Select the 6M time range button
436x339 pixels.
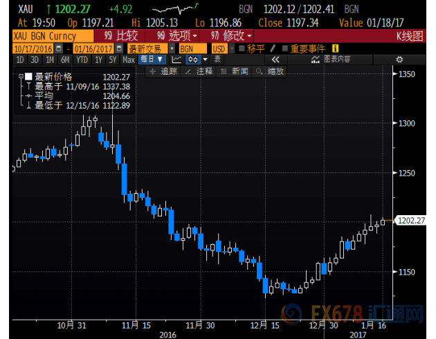(64, 60)
